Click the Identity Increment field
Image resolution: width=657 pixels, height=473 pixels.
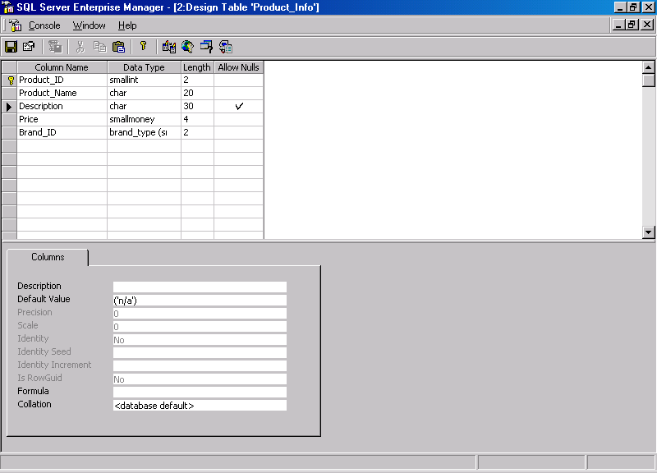click(x=200, y=365)
